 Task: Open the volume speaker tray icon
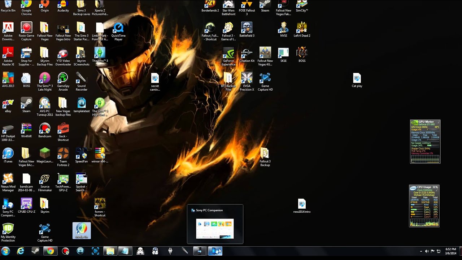pos(427,251)
